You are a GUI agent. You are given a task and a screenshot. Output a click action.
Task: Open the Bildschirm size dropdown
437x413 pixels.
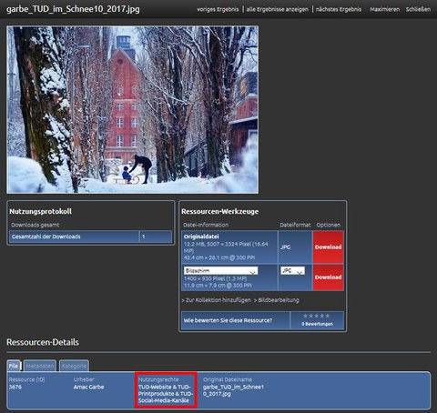click(x=220, y=270)
